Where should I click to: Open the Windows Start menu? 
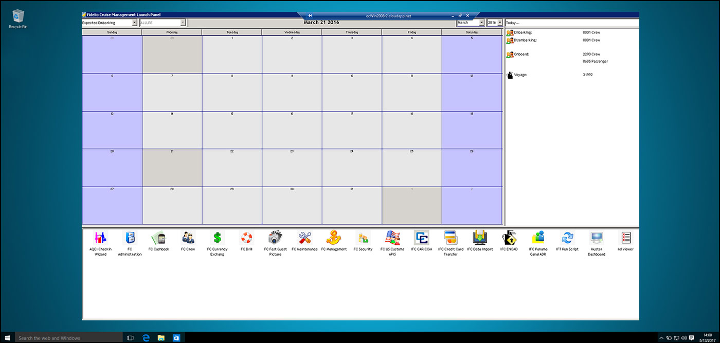click(x=7, y=338)
